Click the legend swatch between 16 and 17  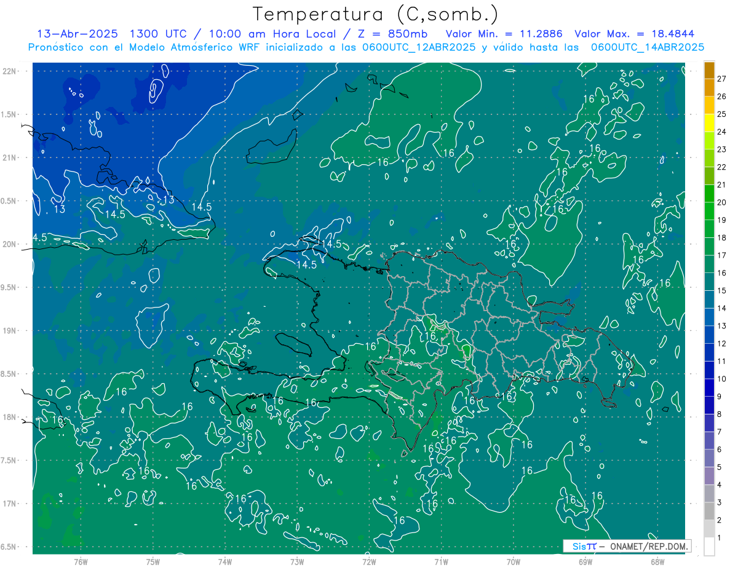pyautogui.click(x=709, y=264)
